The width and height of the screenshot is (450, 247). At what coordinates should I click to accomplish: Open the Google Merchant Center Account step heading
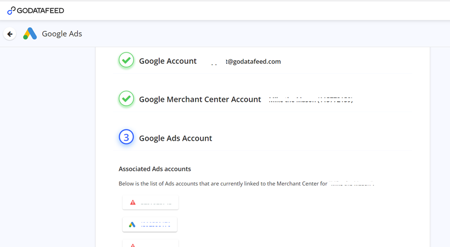200,99
